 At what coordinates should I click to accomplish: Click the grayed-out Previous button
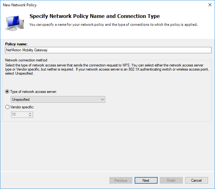[121, 180]
